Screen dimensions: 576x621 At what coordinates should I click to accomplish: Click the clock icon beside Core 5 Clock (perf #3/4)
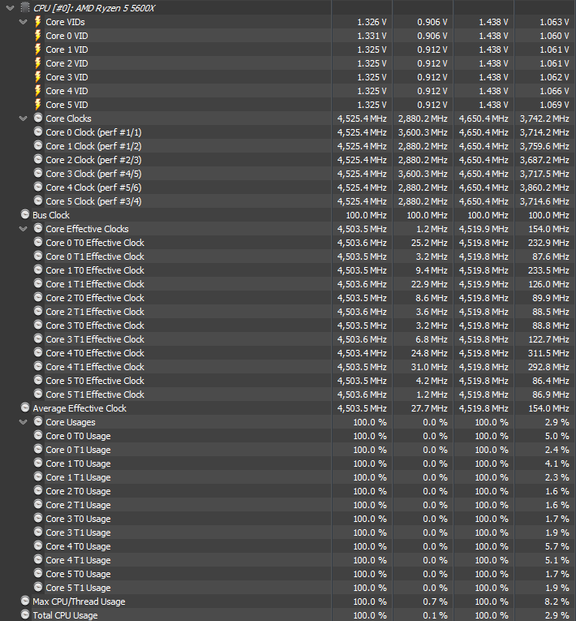[x=38, y=201]
